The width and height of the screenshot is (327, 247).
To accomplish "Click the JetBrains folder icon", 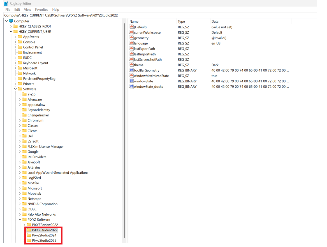I will [24, 167].
